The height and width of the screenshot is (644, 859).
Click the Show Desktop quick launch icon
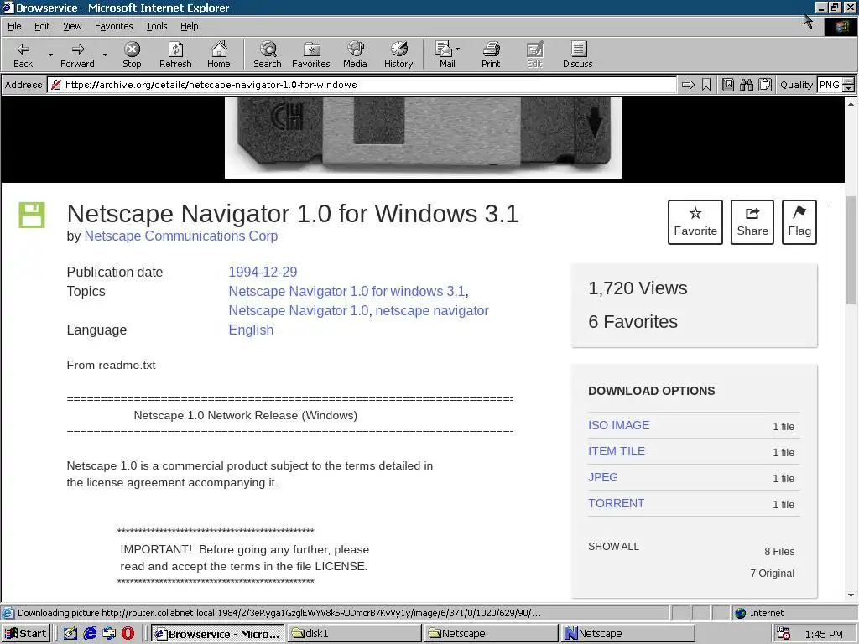point(70,634)
